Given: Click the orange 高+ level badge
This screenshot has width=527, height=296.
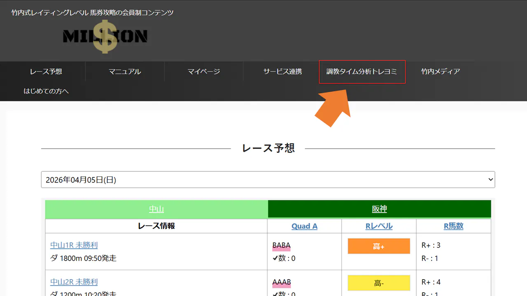Looking at the screenshot, I should click(x=379, y=246).
